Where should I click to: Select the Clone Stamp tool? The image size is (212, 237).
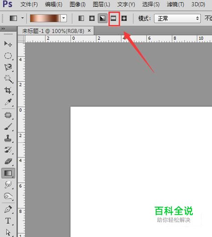(8, 138)
